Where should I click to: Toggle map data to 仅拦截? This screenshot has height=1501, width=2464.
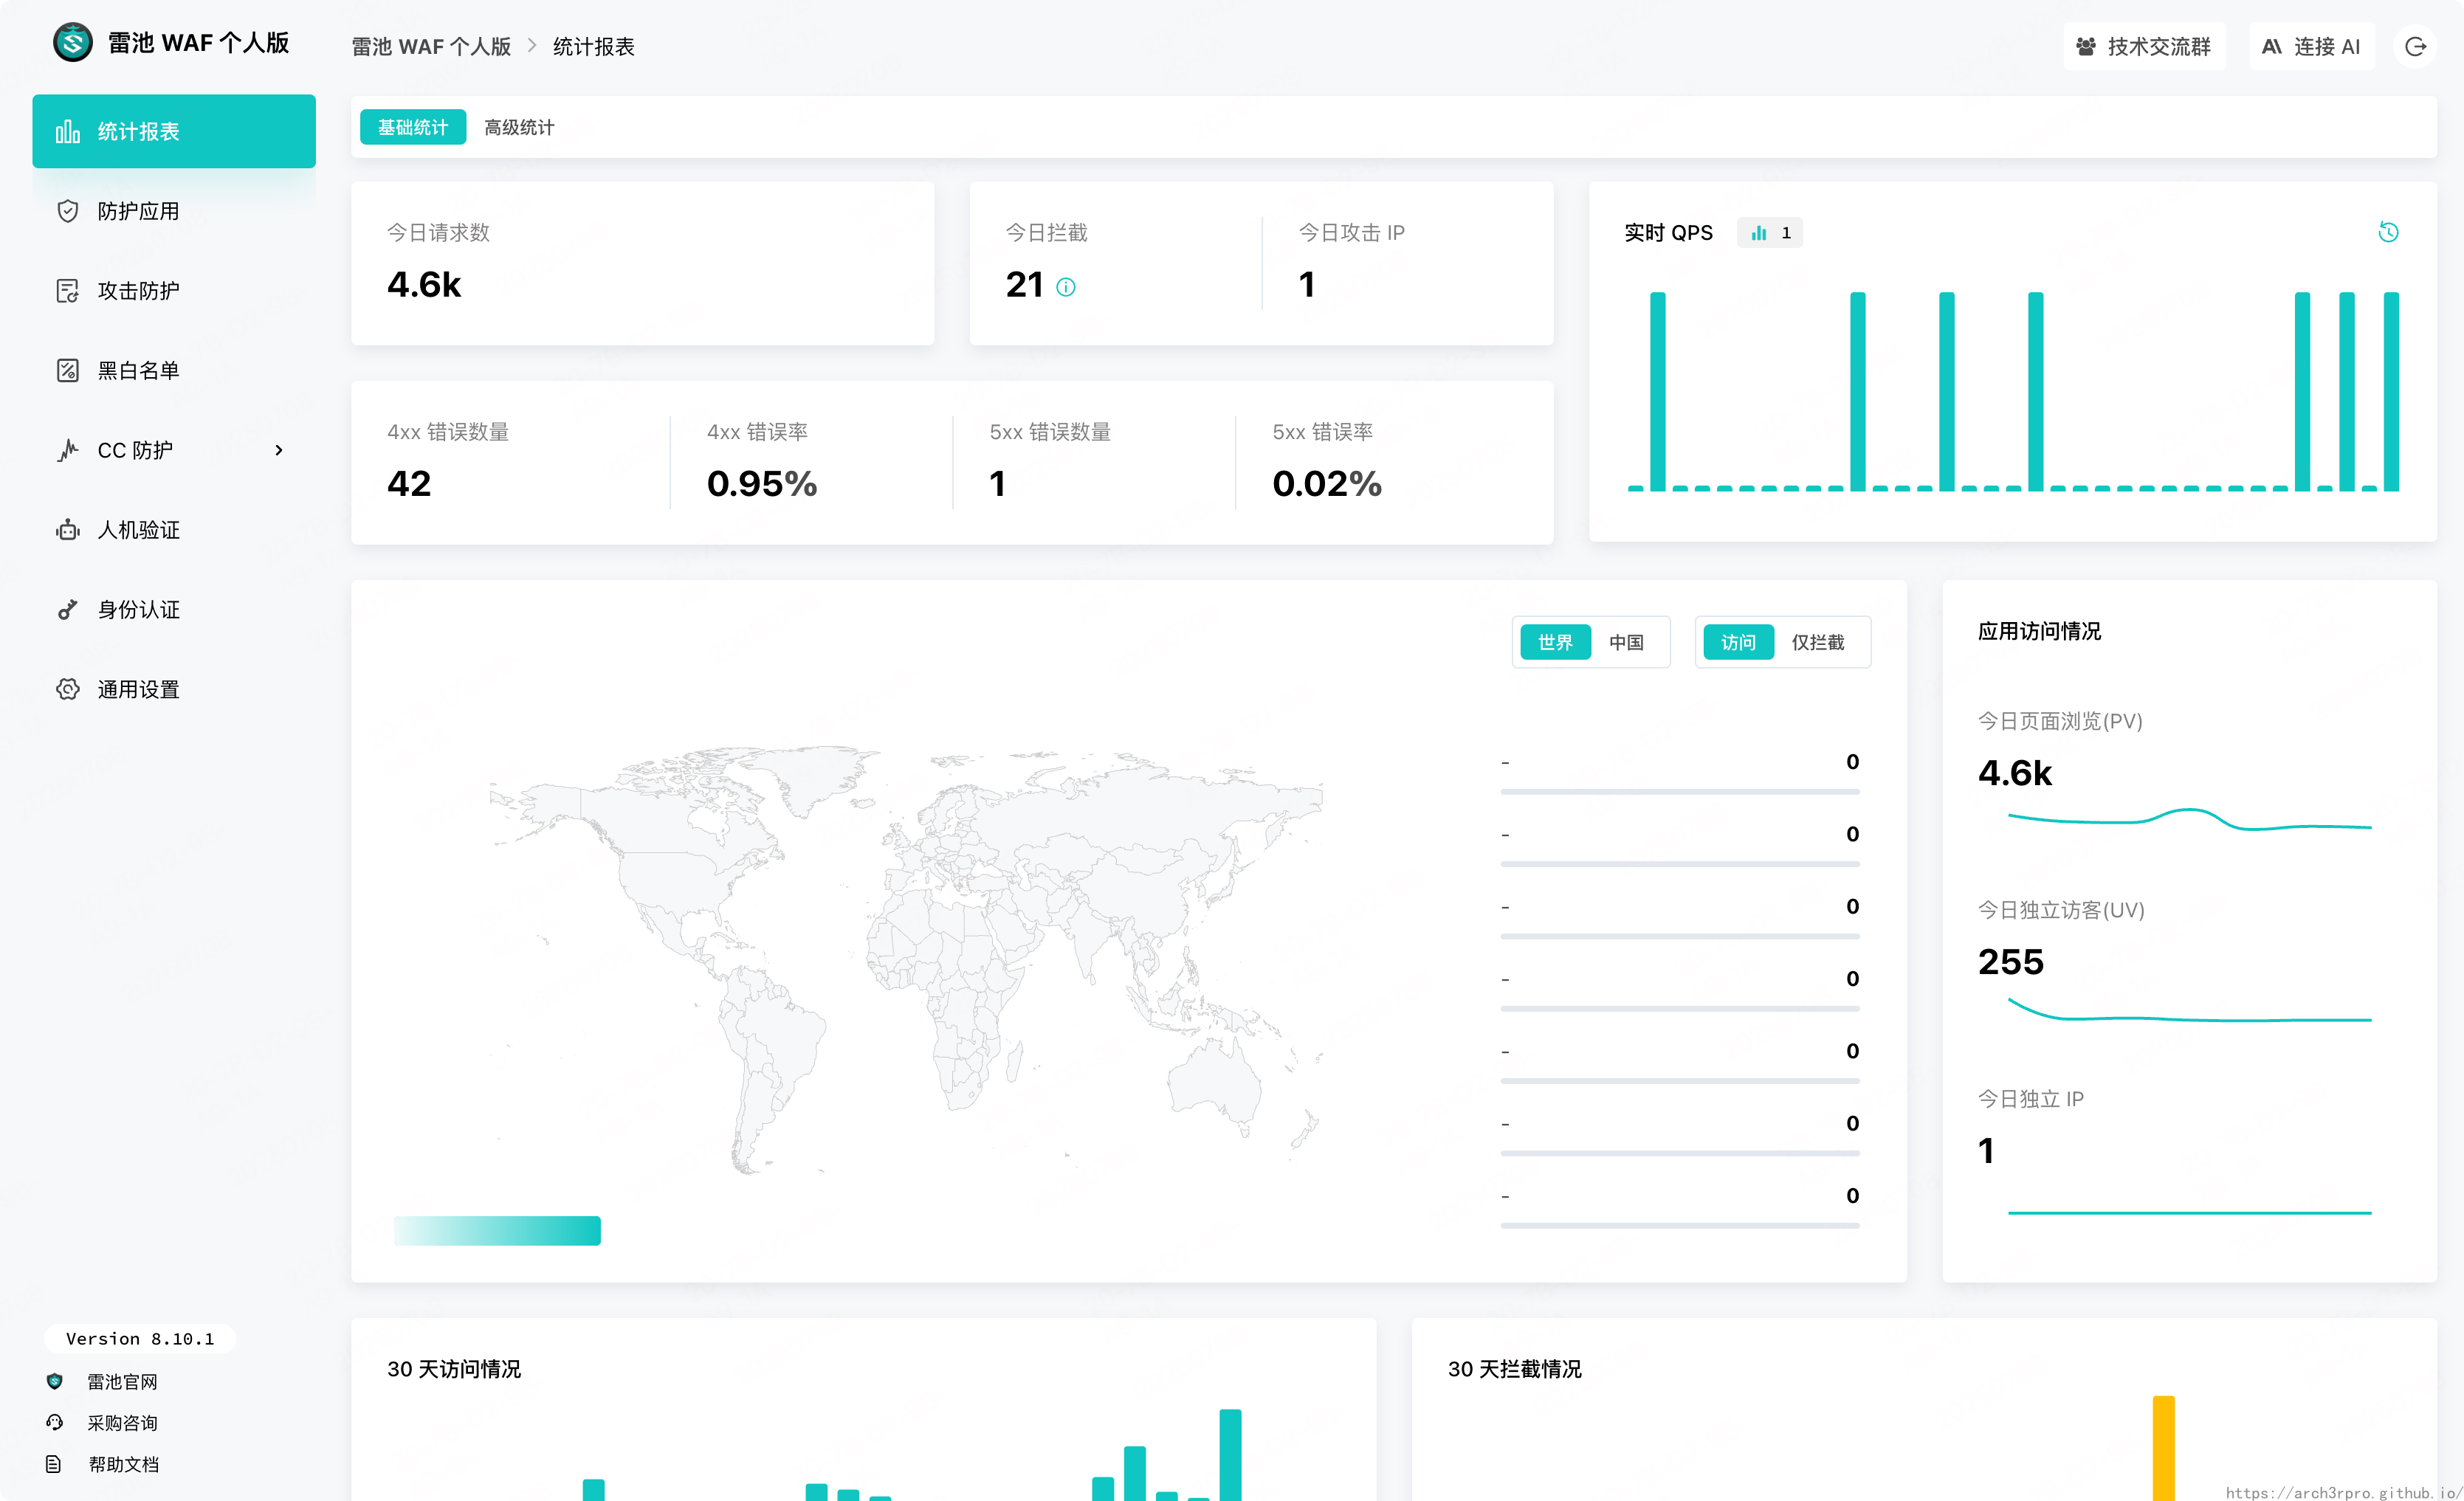pyautogui.click(x=1817, y=642)
